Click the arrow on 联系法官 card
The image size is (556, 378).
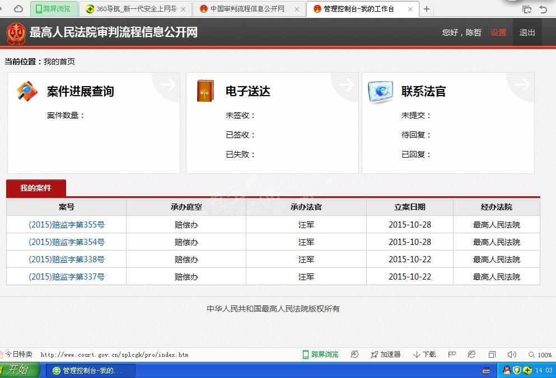tap(522, 84)
